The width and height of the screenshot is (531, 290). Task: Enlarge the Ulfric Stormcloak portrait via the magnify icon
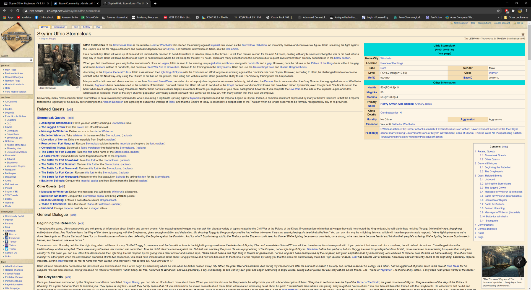click(77, 88)
